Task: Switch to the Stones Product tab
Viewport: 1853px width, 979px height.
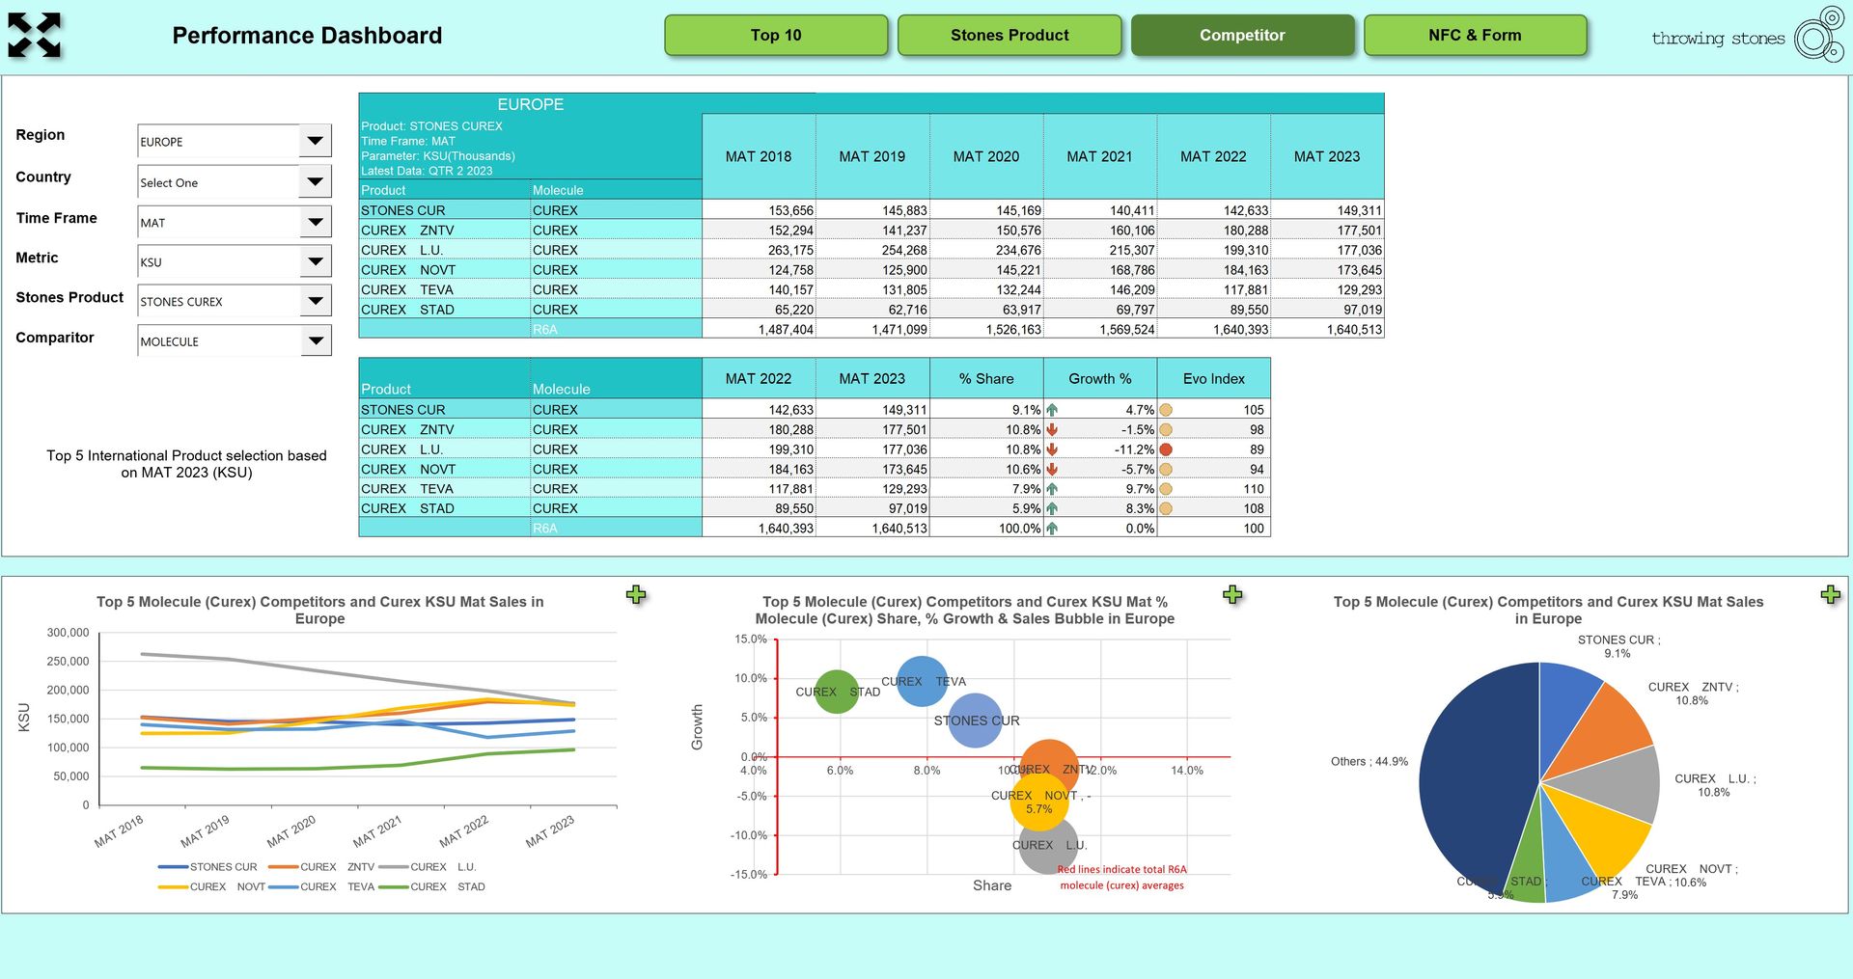Action: 1009,36
